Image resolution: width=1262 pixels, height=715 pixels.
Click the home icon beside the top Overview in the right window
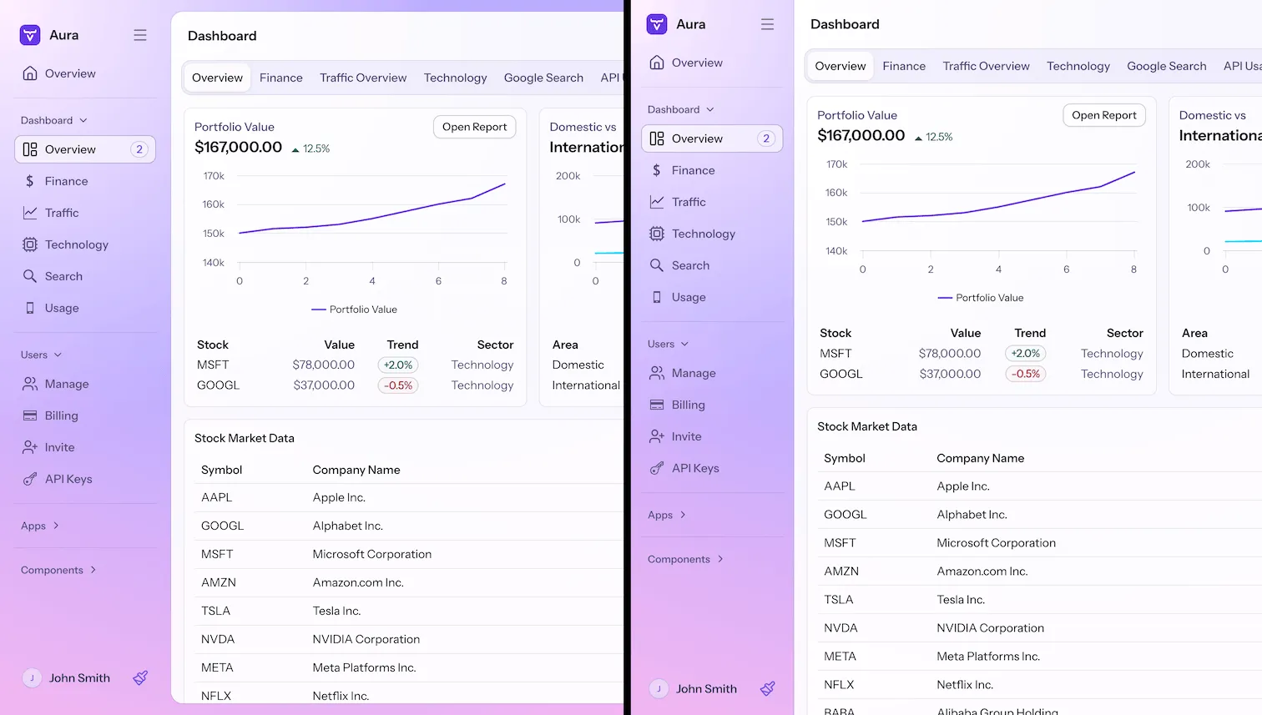click(x=657, y=63)
